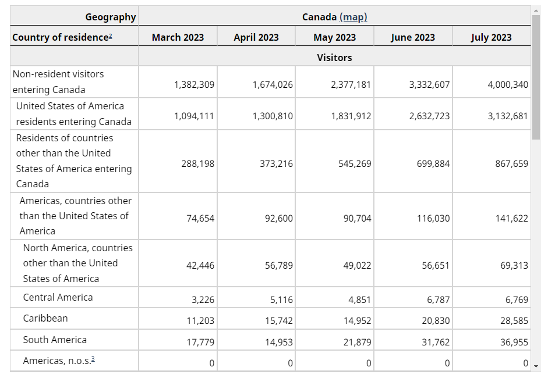Select the Caribbean row label

tap(45, 318)
